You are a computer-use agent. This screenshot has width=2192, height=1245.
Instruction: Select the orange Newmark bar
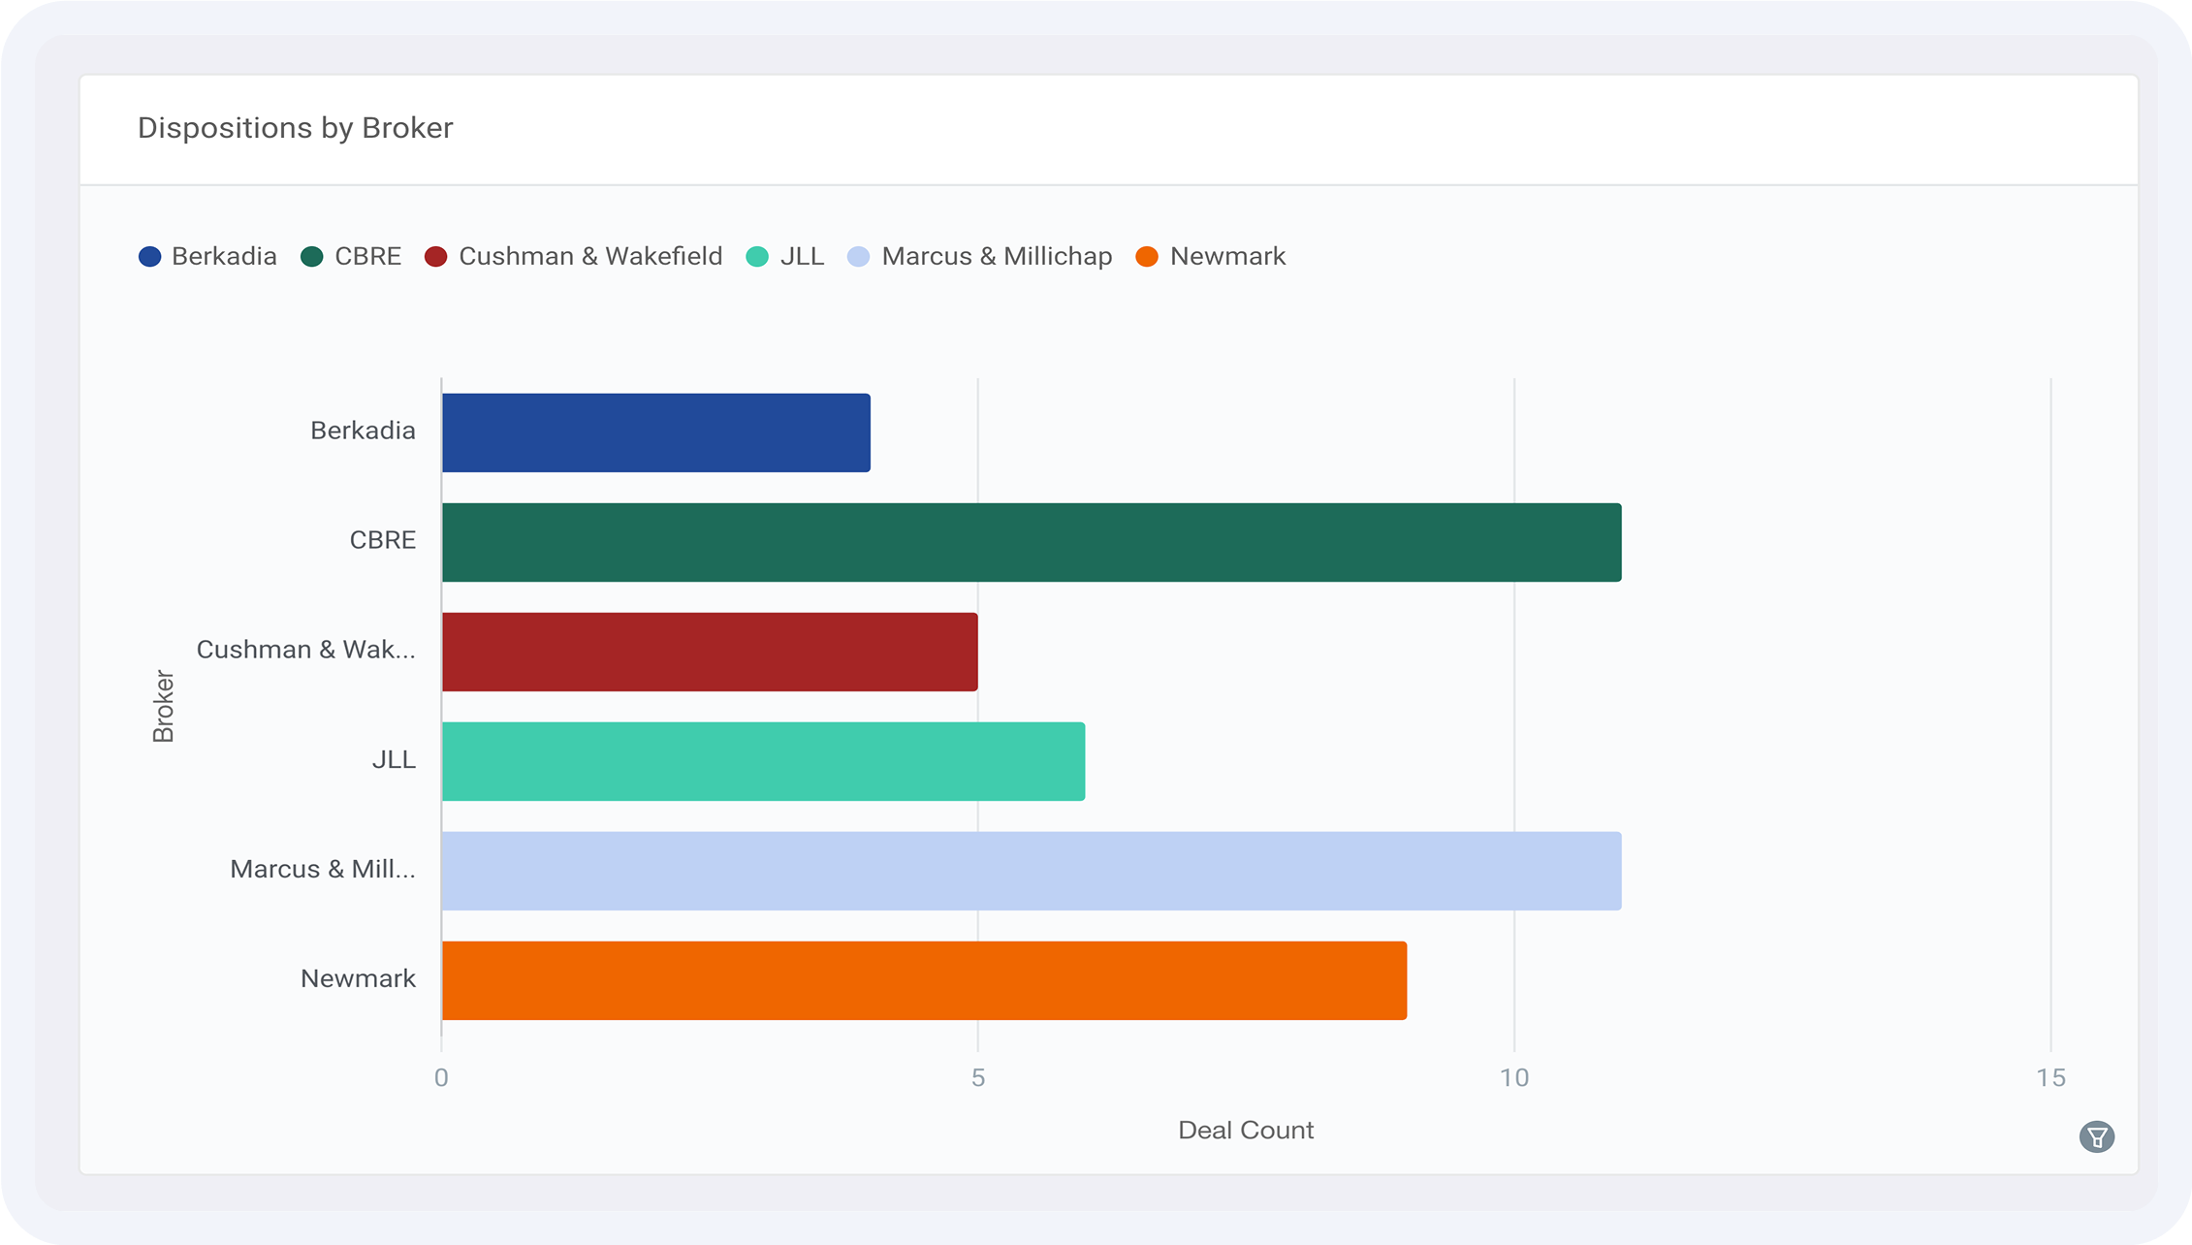[x=924, y=980]
